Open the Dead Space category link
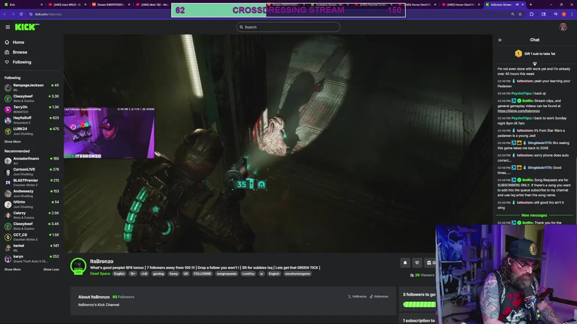Screen dimensions: 577x324 pos(100,274)
